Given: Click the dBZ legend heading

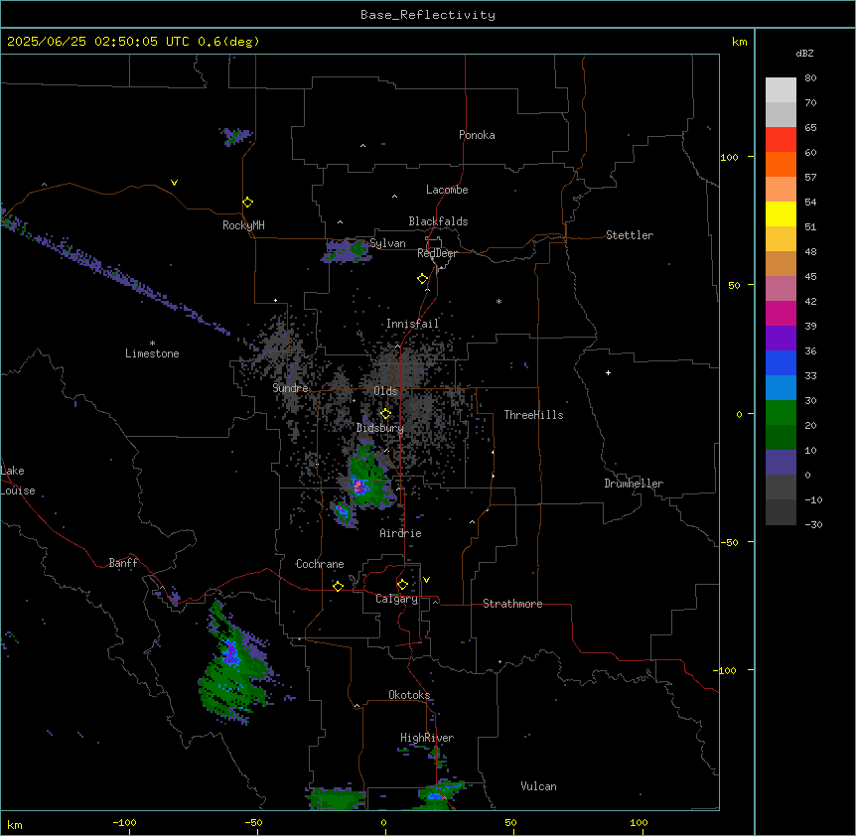Looking at the screenshot, I should tap(804, 53).
